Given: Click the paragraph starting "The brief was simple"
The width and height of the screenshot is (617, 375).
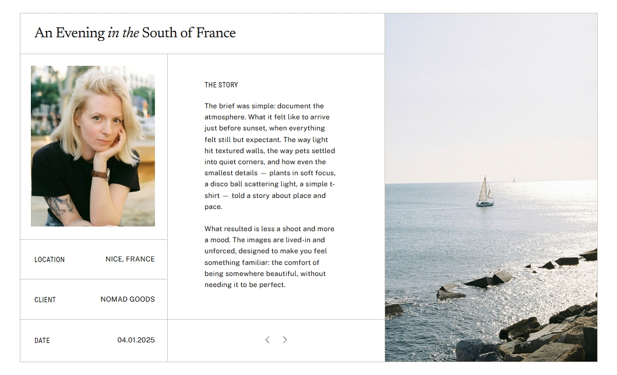Looking at the screenshot, I should tap(270, 156).
